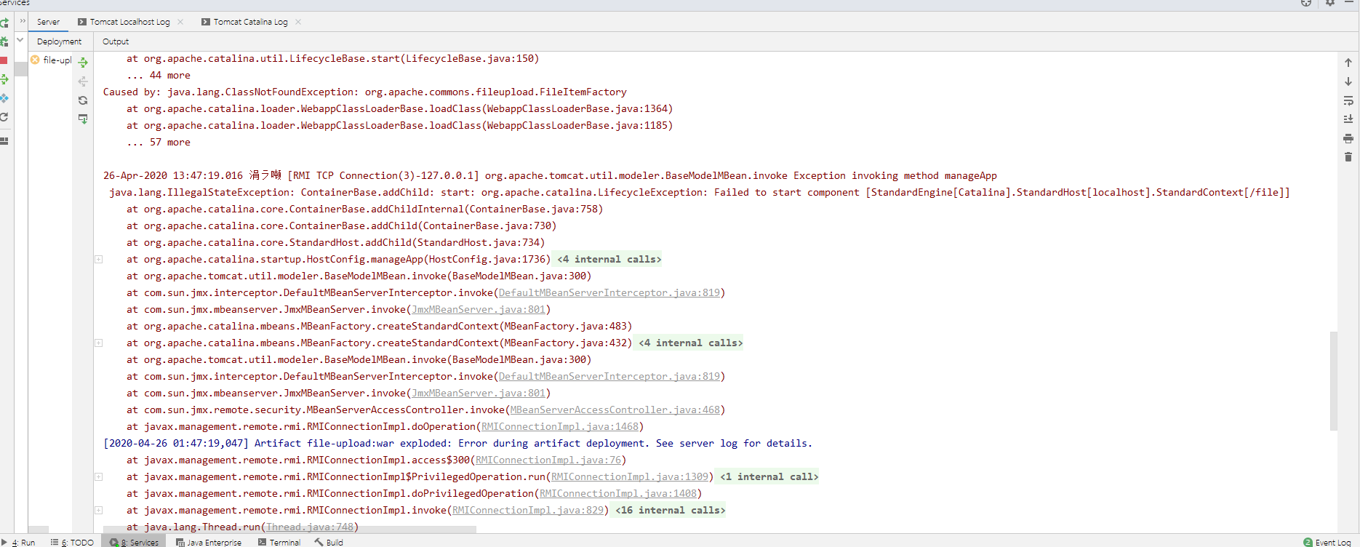
Task: Open Services panel settings gear
Action: click(1330, 3)
